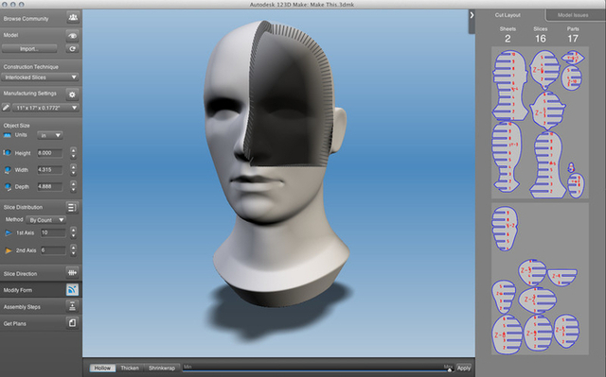Click orange 2nd Axis arrow icon
This screenshot has height=377, width=606.
[x=9, y=250]
